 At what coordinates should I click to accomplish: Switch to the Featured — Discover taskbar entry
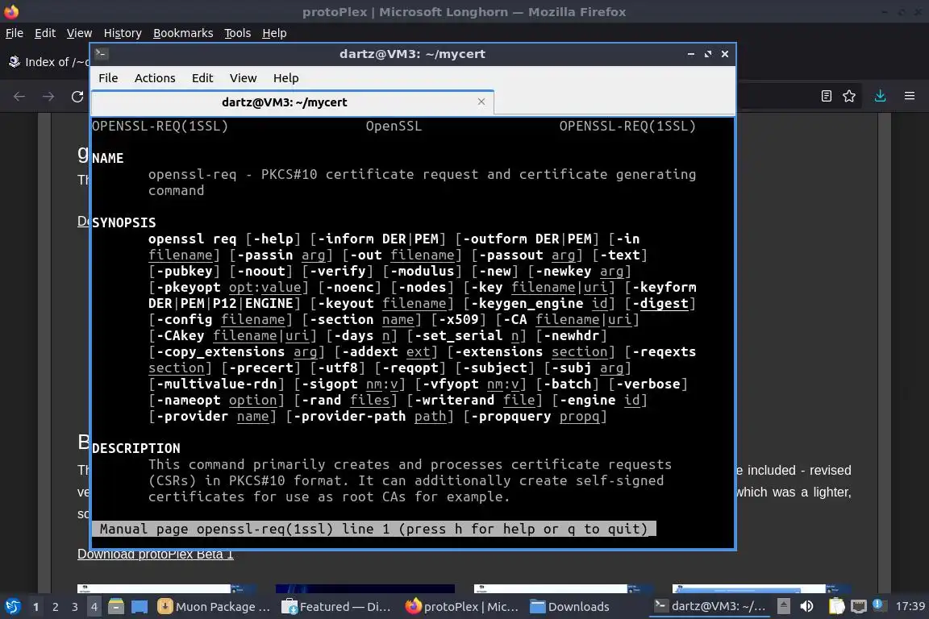(336, 607)
